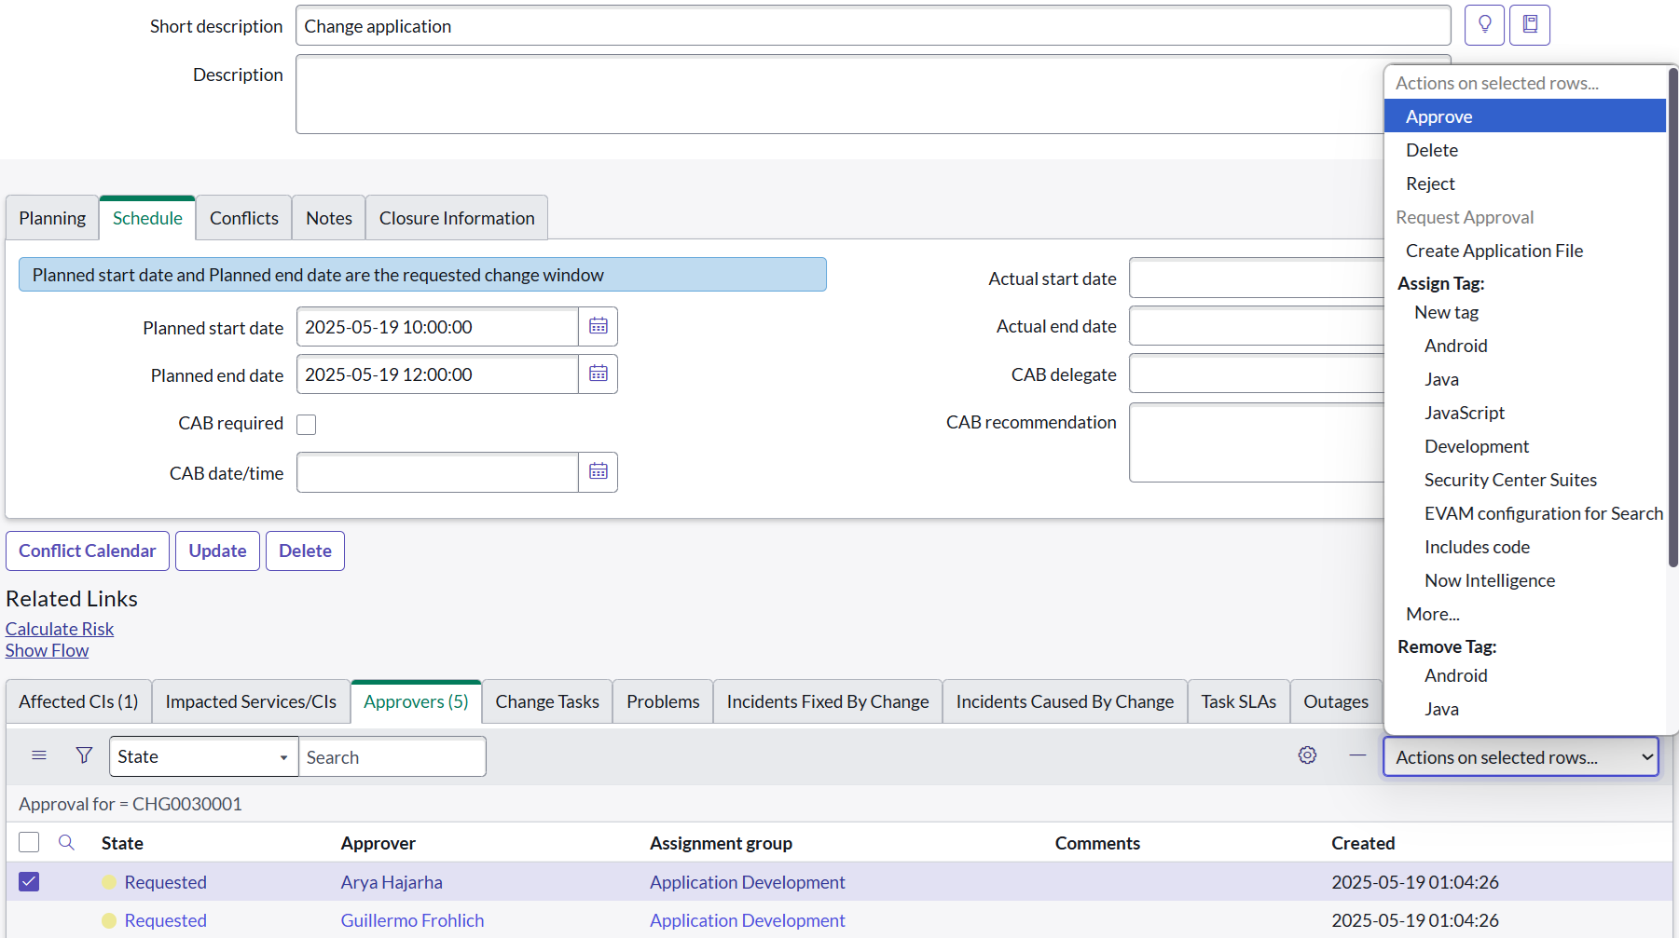Click the lightbulb suggestion icon beside Short description

coord(1484,25)
